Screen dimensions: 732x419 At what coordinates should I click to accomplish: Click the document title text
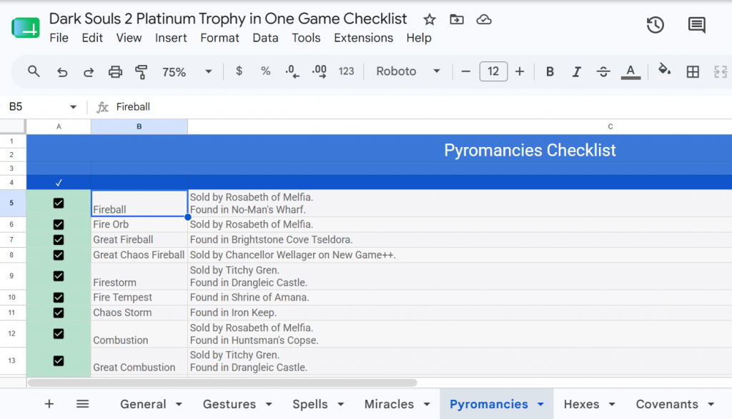[x=228, y=19]
